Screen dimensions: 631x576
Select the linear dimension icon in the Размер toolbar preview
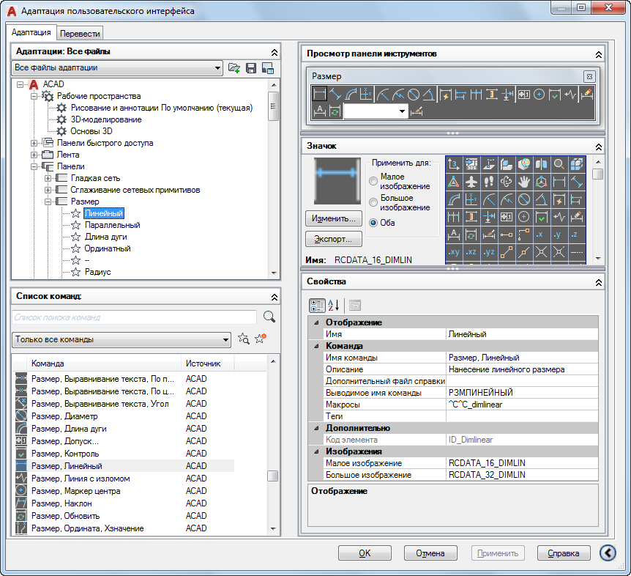point(319,95)
